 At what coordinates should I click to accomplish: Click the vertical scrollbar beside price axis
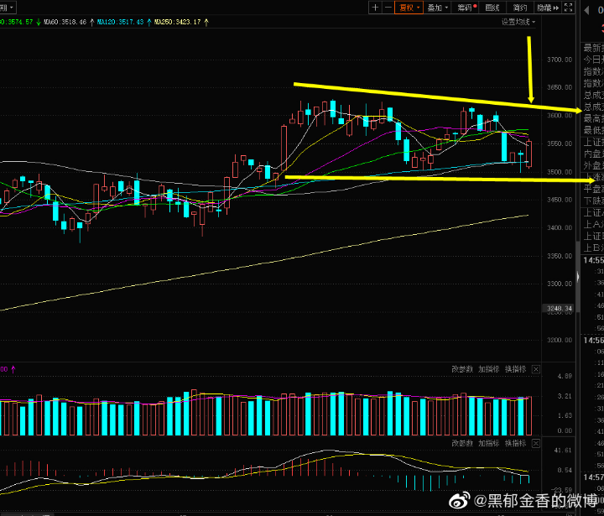(578, 278)
